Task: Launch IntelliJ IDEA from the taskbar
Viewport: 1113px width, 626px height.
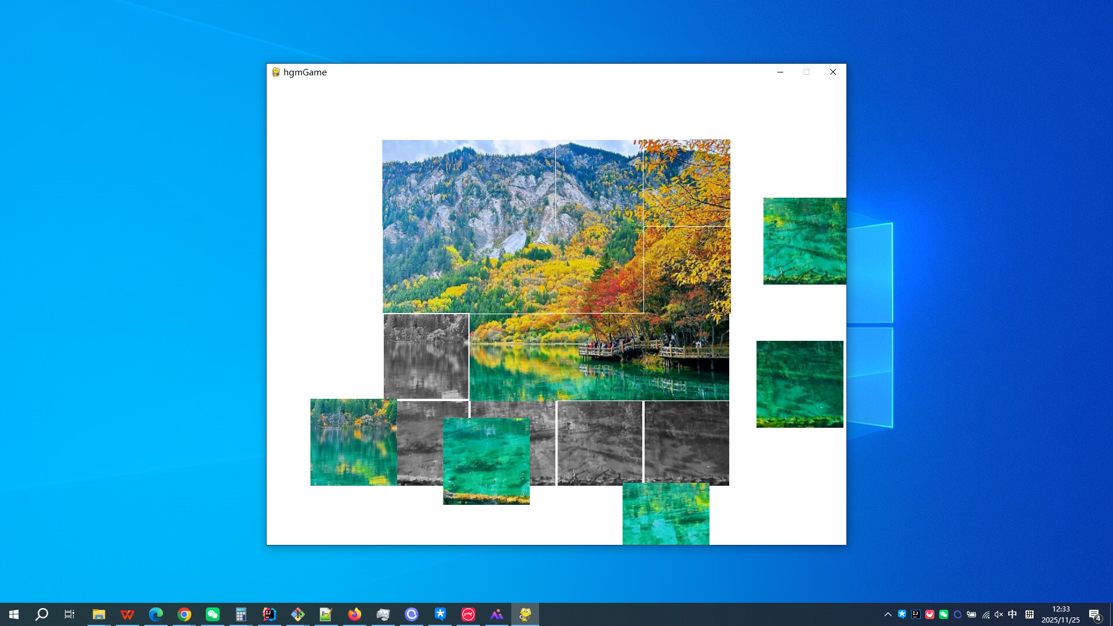Action: 270,614
